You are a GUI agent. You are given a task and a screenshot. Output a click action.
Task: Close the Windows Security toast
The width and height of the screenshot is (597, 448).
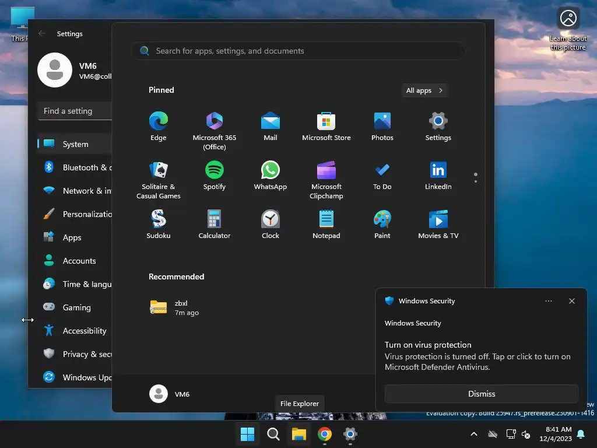pyautogui.click(x=571, y=301)
